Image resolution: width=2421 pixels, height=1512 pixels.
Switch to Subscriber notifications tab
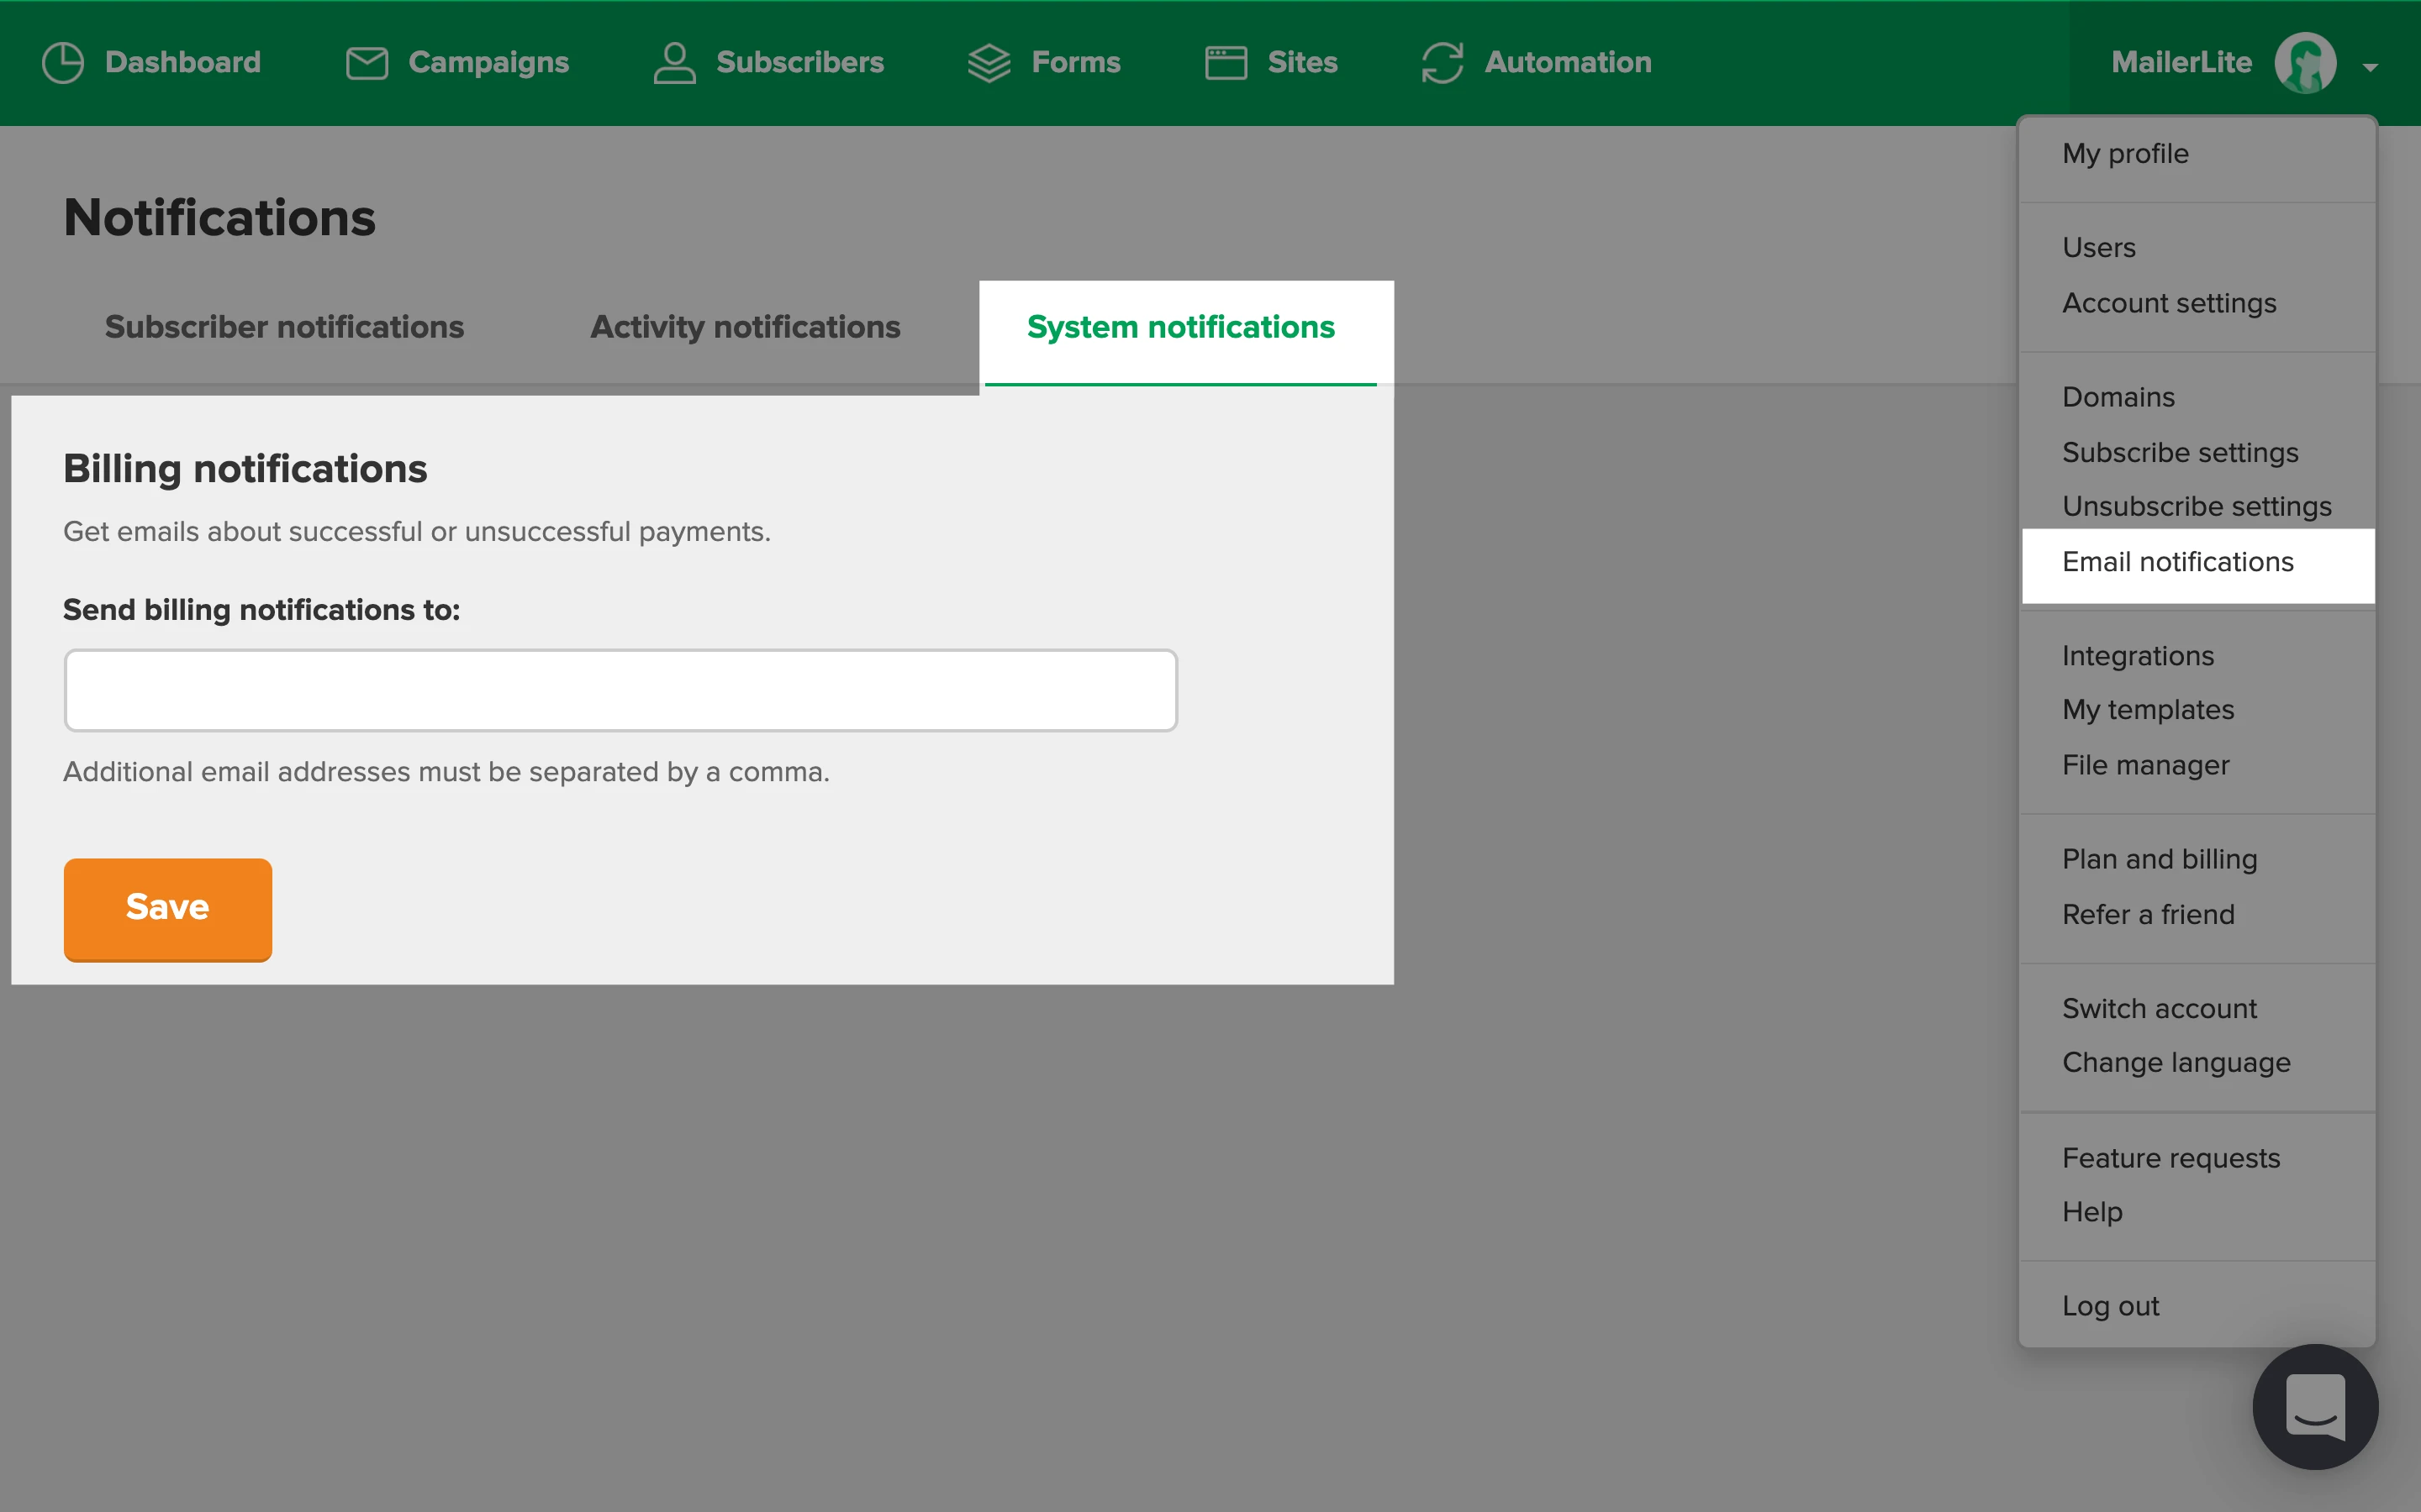[284, 327]
